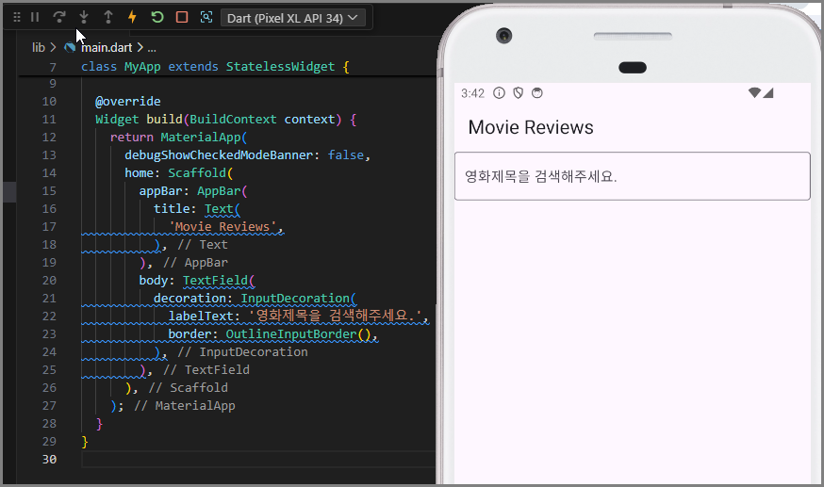Click the debugShowCheckedModeBanner property

(219, 155)
